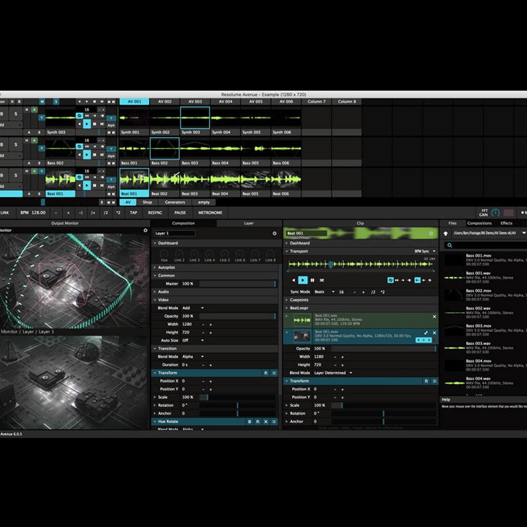Click the search magnifier in Files panel

[x=450, y=246]
